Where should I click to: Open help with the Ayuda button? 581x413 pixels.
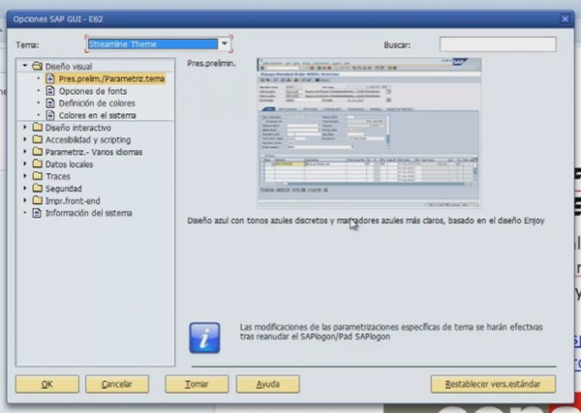point(268,384)
